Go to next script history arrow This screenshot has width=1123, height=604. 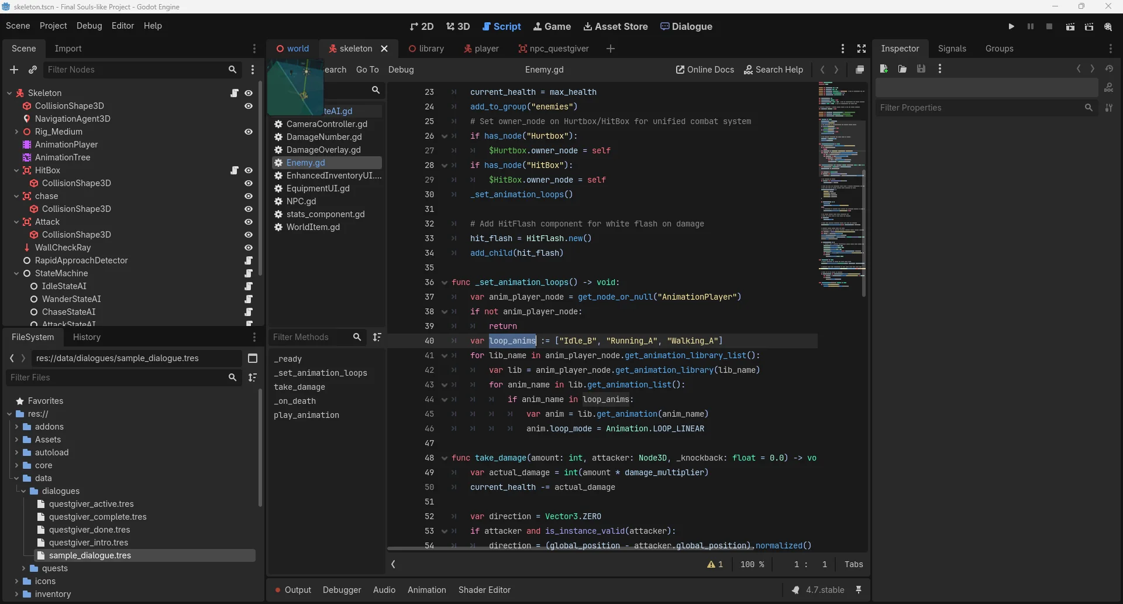[x=836, y=70]
